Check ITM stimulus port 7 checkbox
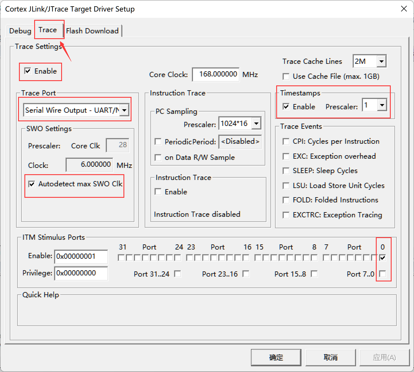This screenshot has height=372, width=414. (326, 258)
